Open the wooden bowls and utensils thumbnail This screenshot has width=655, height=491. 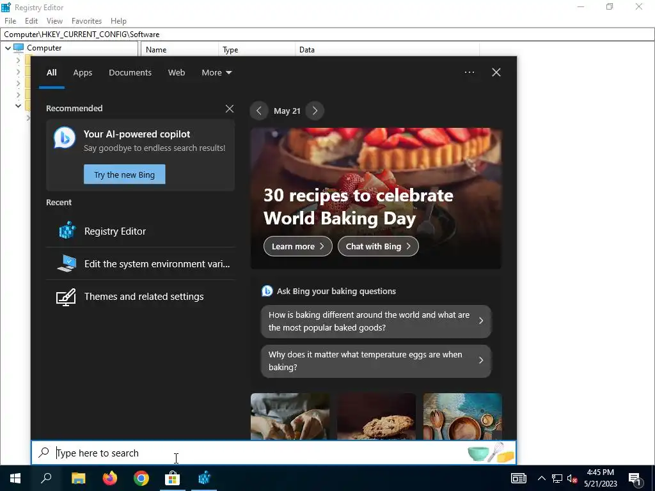462,416
